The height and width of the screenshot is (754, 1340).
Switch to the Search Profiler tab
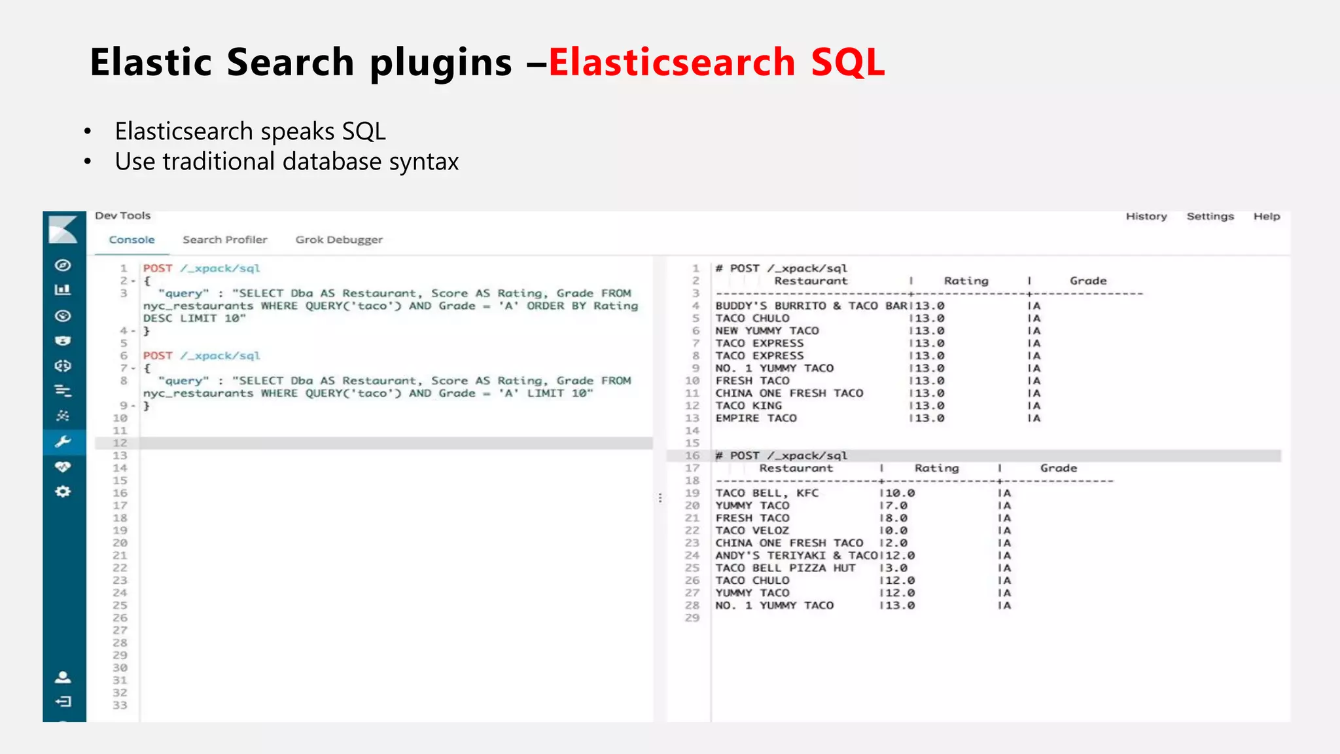tap(225, 240)
